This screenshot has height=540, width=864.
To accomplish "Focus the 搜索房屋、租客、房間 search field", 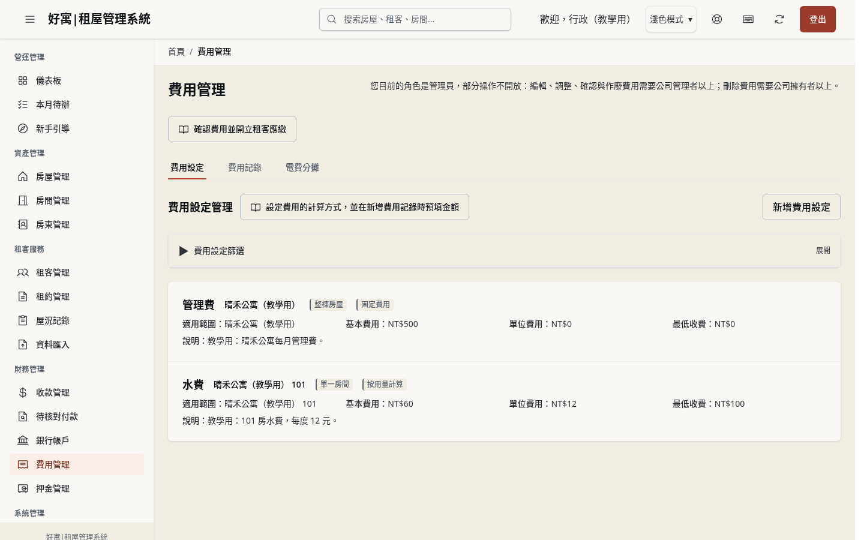I will click(415, 19).
